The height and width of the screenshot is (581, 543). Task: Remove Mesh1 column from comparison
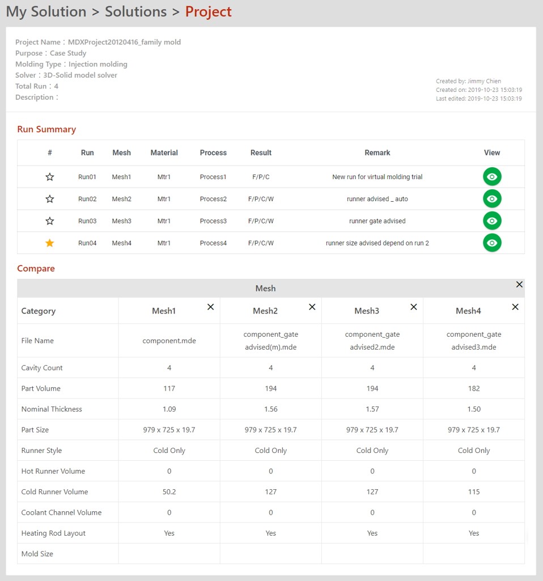[210, 307]
